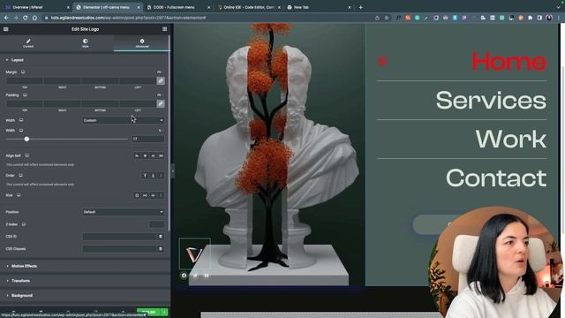The height and width of the screenshot is (318, 565).
Task: Collapse the Elementor side panel handle
Action: [x=173, y=170]
